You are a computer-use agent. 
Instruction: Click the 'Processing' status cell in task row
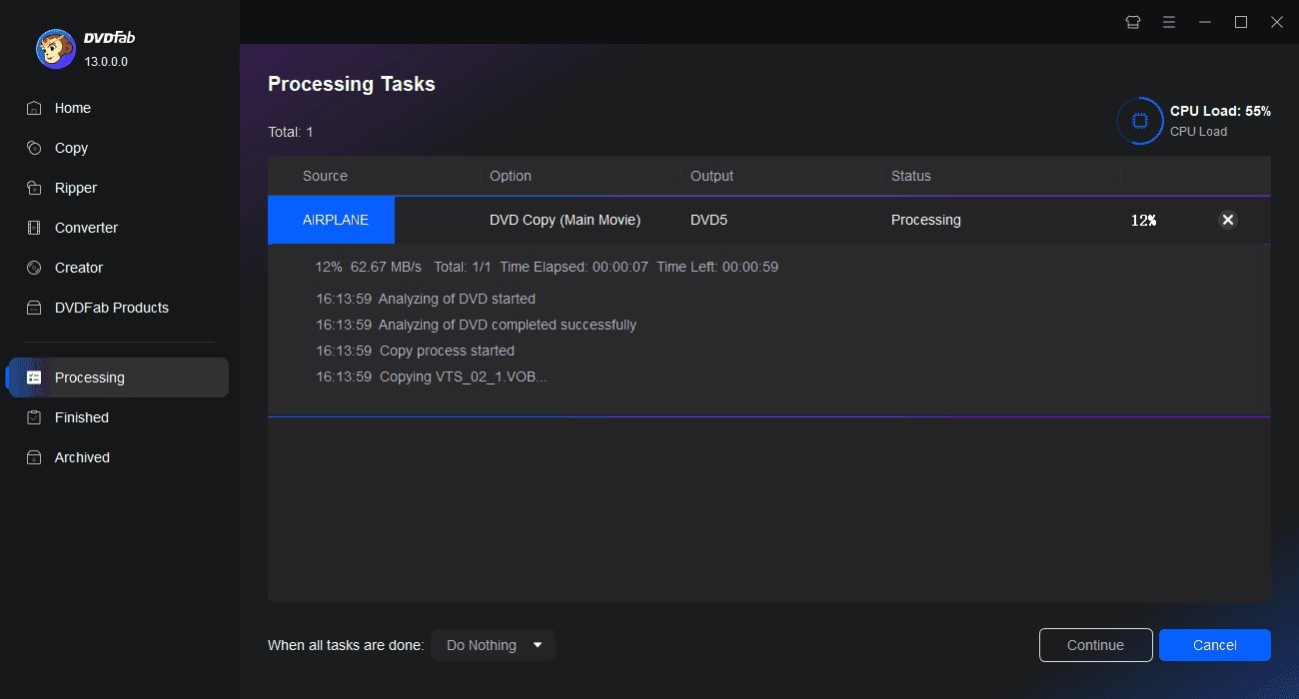926,220
